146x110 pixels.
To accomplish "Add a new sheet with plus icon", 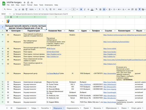I will 7,108.
